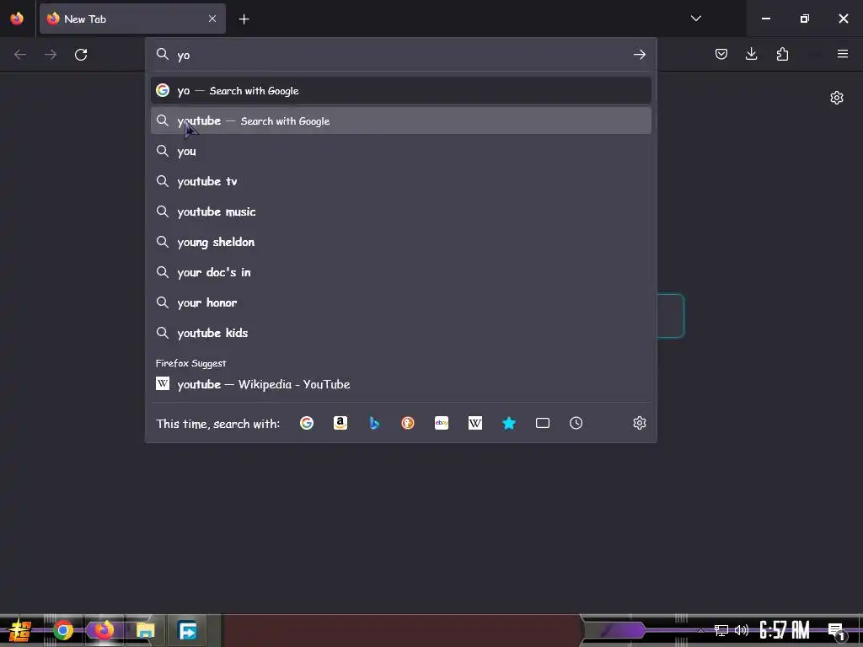
Task: Select the 'young sheldon' suggestion
Action: point(400,242)
